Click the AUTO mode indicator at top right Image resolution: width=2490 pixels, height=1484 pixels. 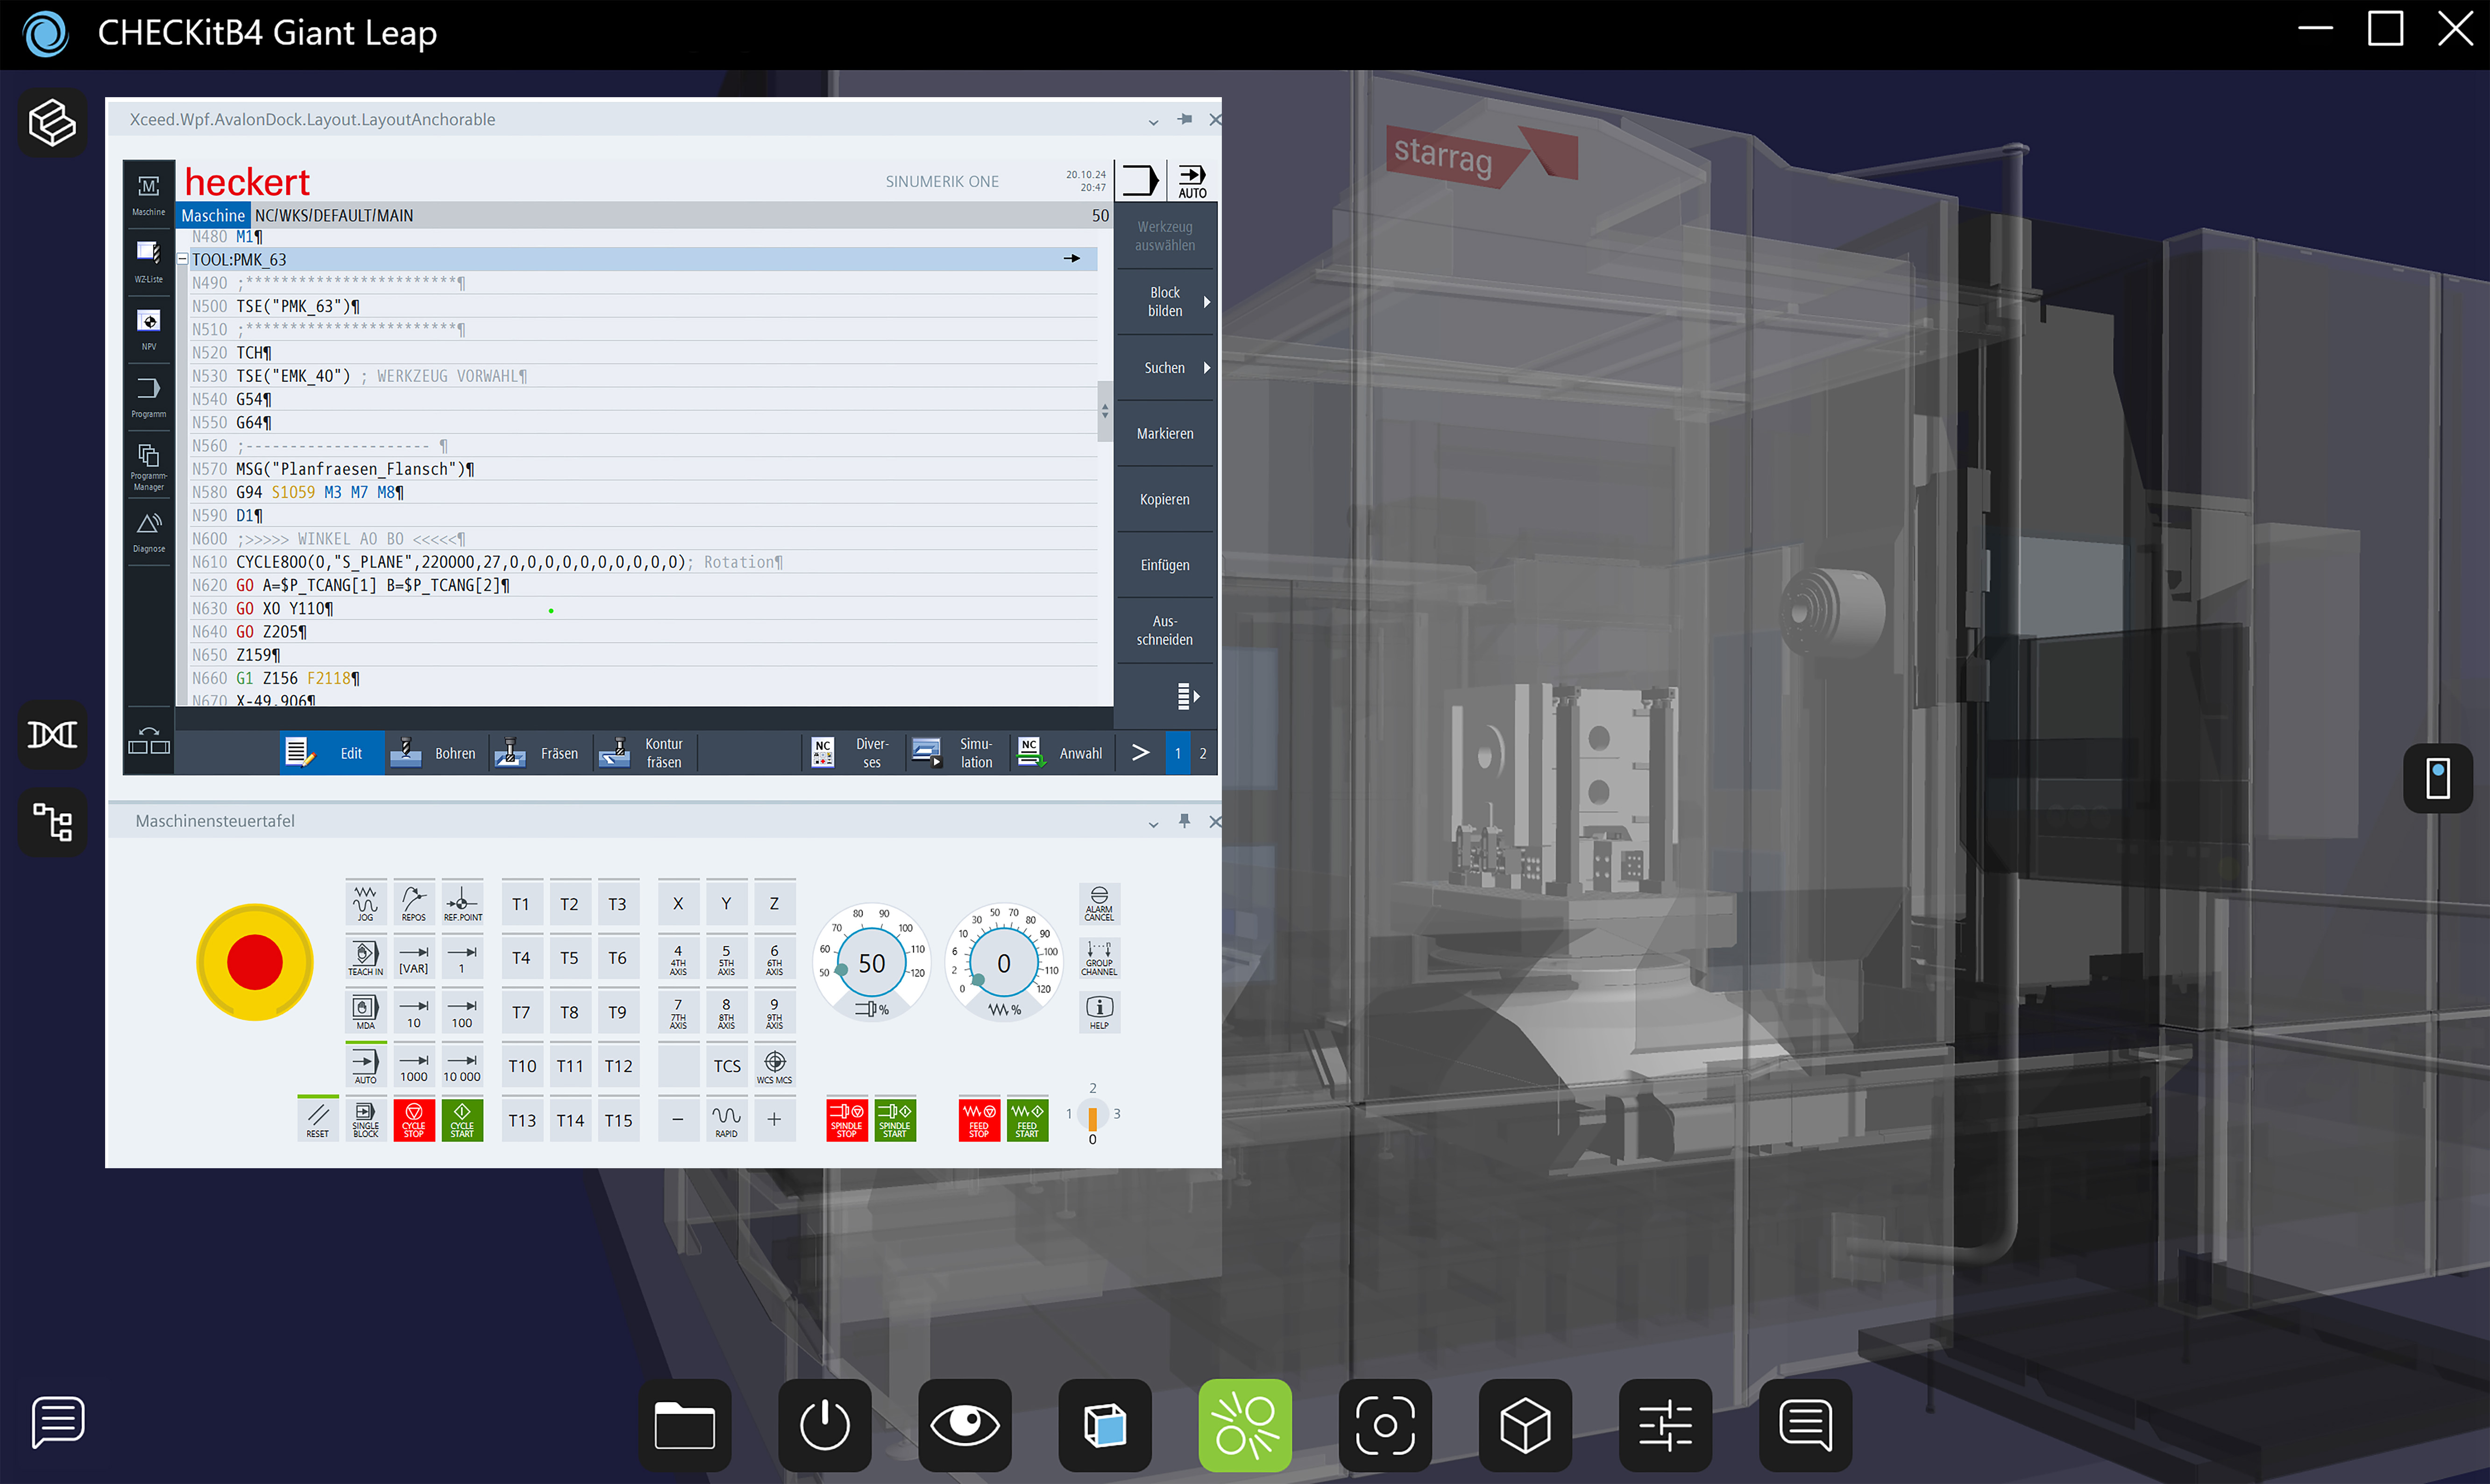pos(1192,181)
